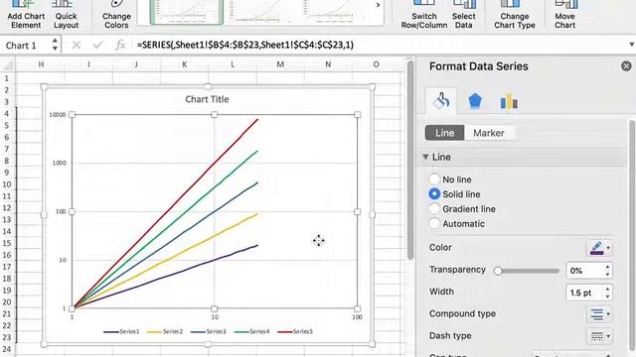Click the Width 1.5 pt field

click(x=584, y=293)
